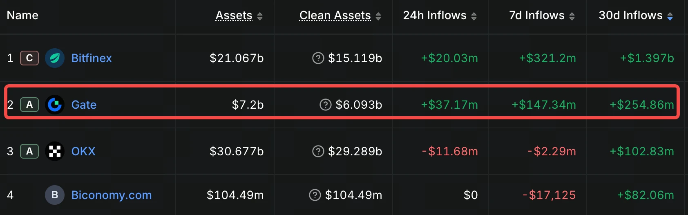The height and width of the screenshot is (215, 688).
Task: Sort table by Clean Assets arrows
Action: click(x=378, y=16)
